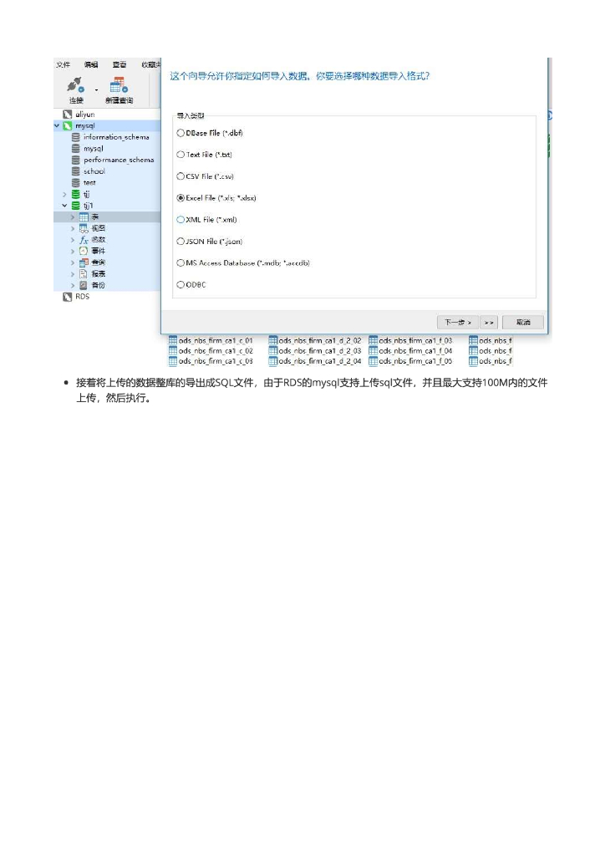Expand the 函数 functions node
The image size is (605, 856).
tap(72, 240)
